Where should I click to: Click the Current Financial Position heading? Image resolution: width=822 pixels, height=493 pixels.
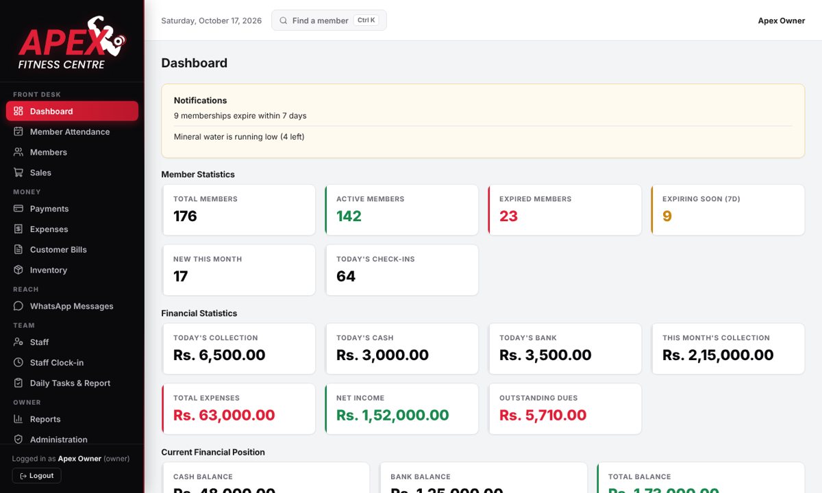pos(213,453)
